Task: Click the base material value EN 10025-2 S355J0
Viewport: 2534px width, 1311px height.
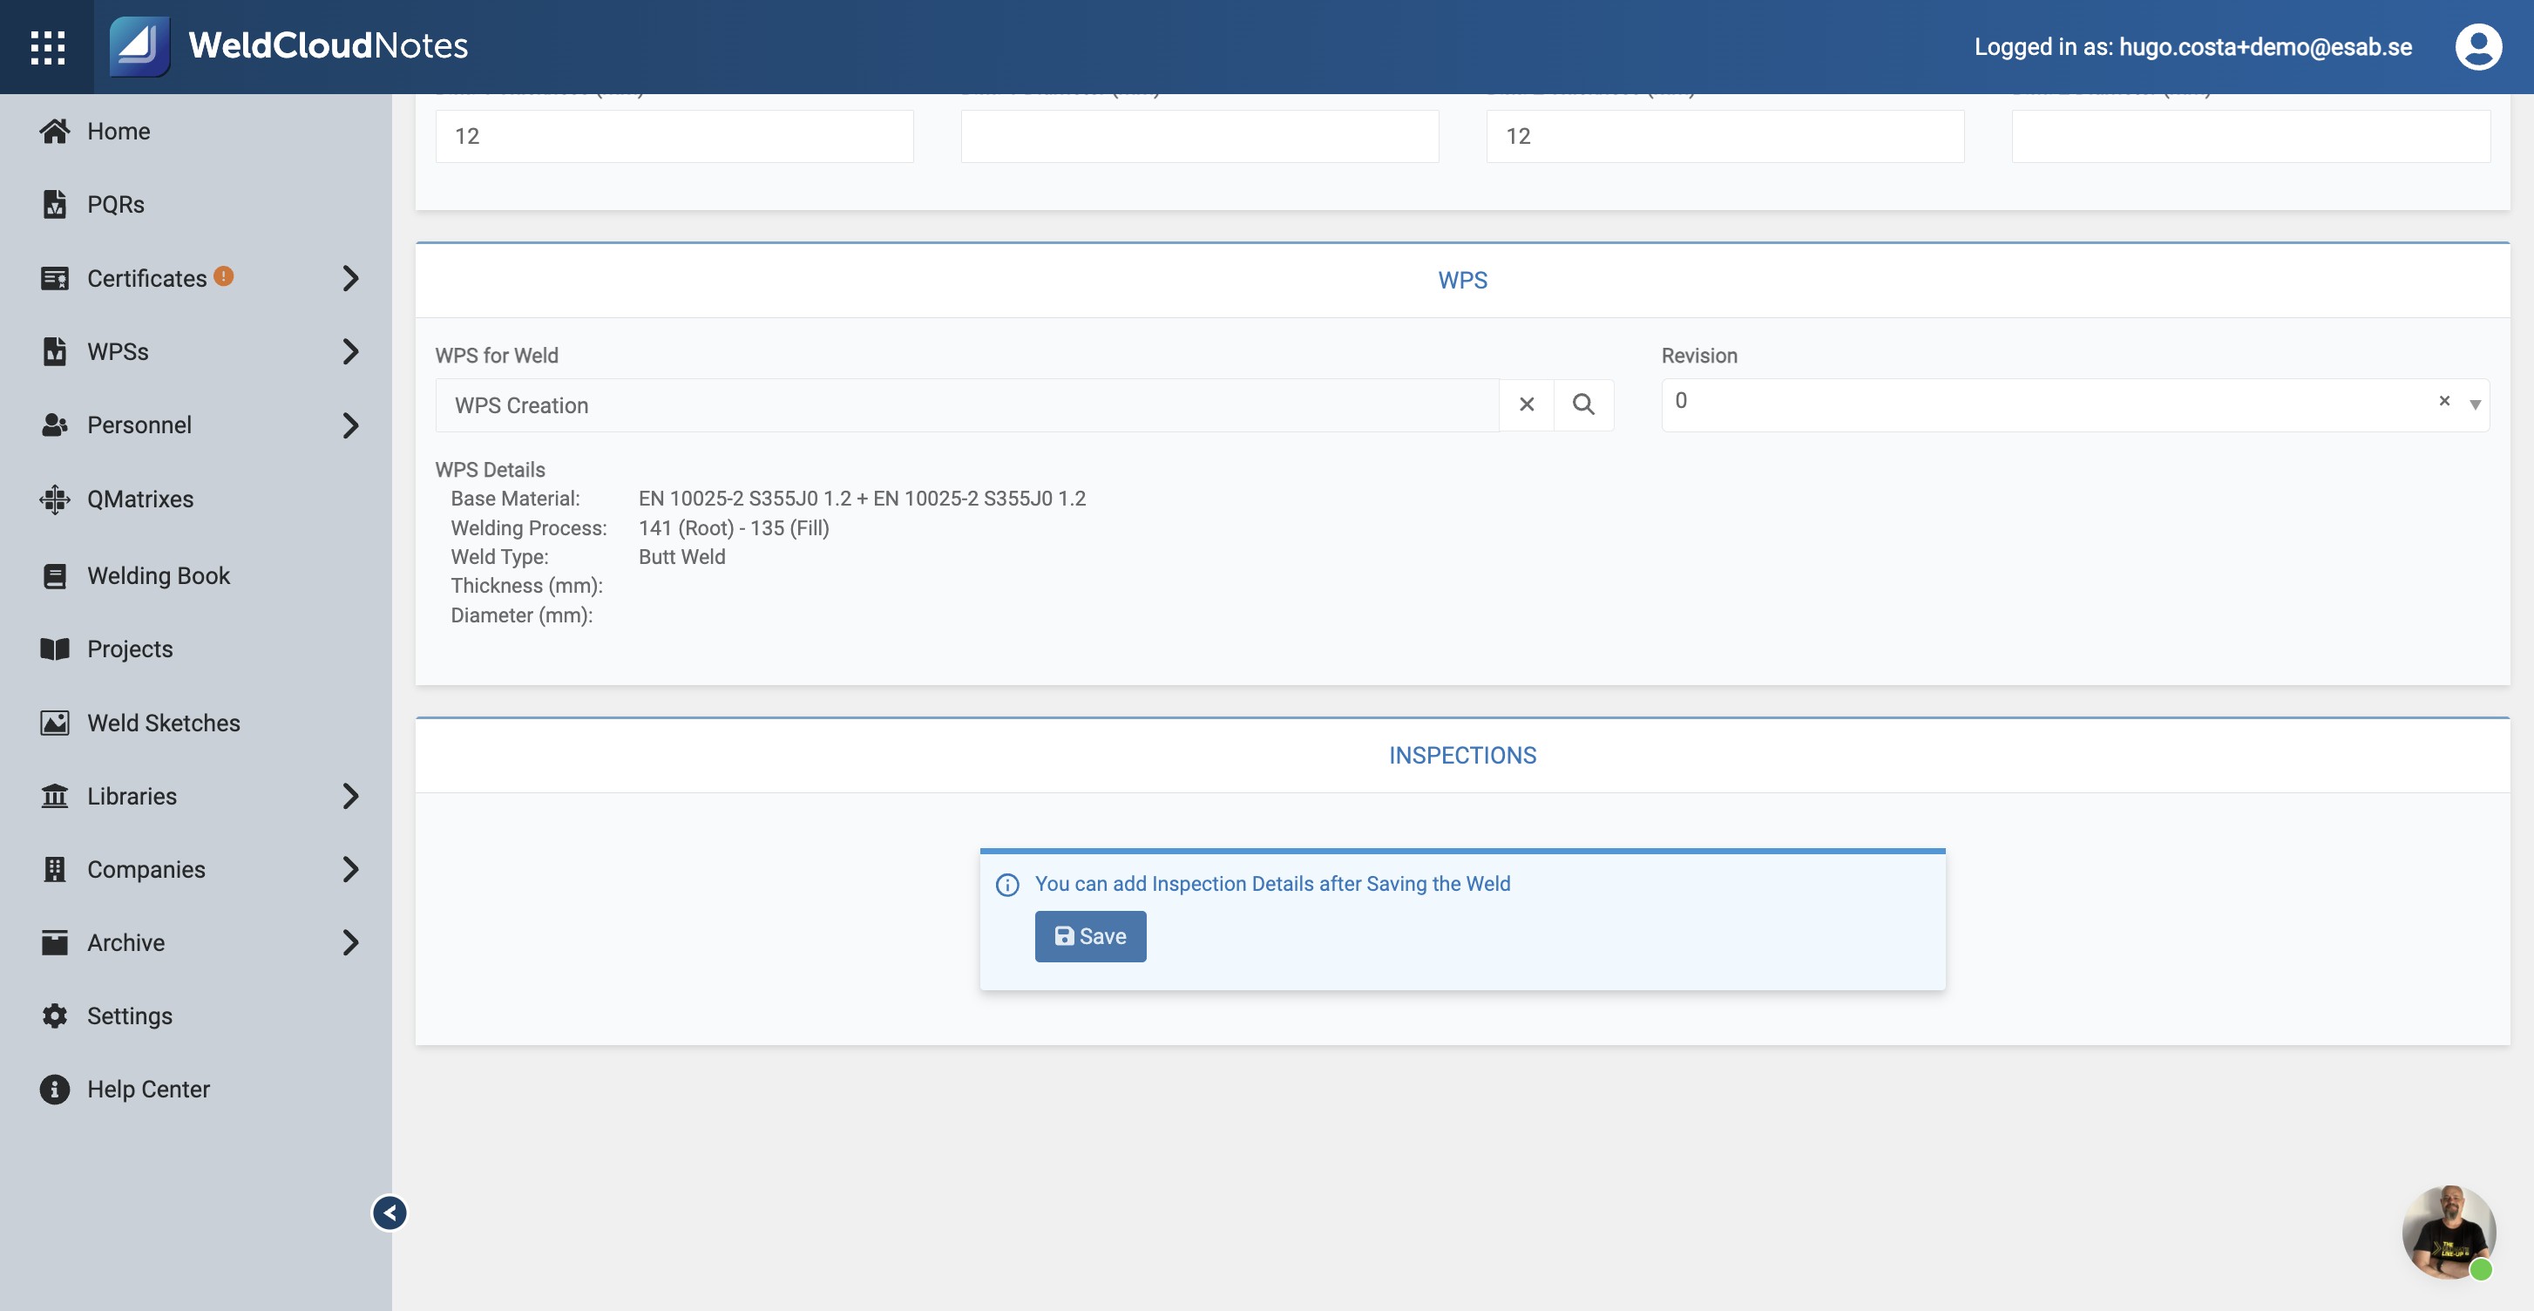Action: point(862,498)
